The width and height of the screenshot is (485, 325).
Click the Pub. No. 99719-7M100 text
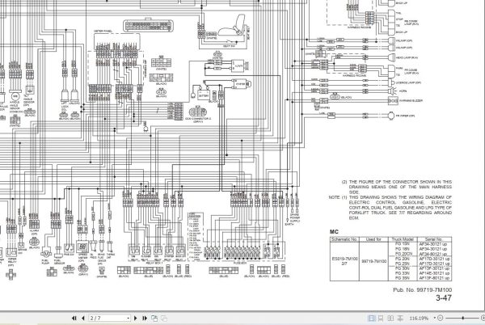[x=422, y=290]
